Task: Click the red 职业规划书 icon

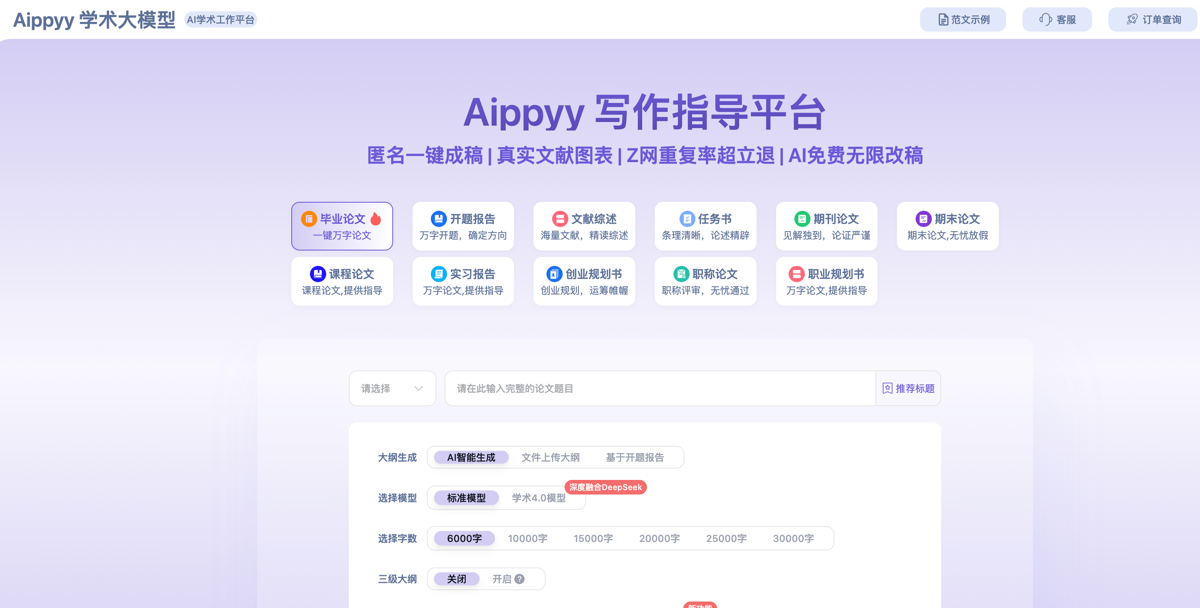Action: coord(797,274)
